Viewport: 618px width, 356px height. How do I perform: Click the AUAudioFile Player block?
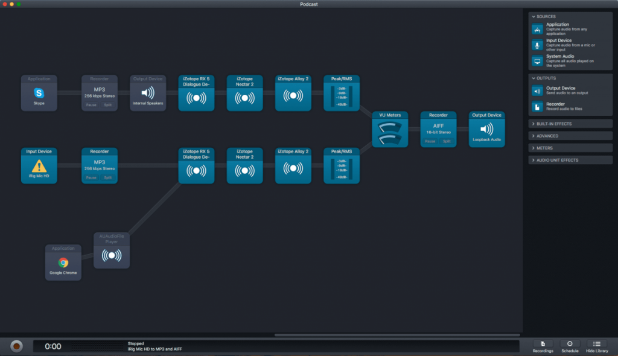(111, 250)
